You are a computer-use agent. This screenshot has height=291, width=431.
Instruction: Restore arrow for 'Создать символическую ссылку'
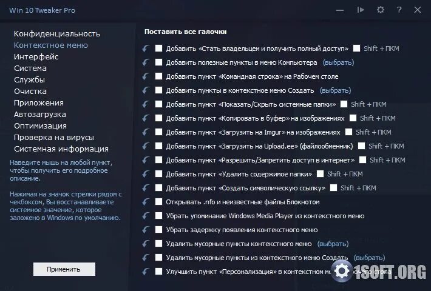(146, 188)
